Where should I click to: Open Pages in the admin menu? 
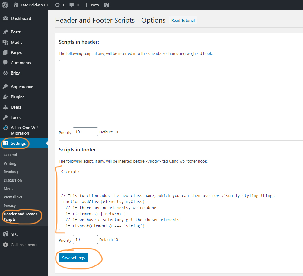pyautogui.click(x=16, y=52)
